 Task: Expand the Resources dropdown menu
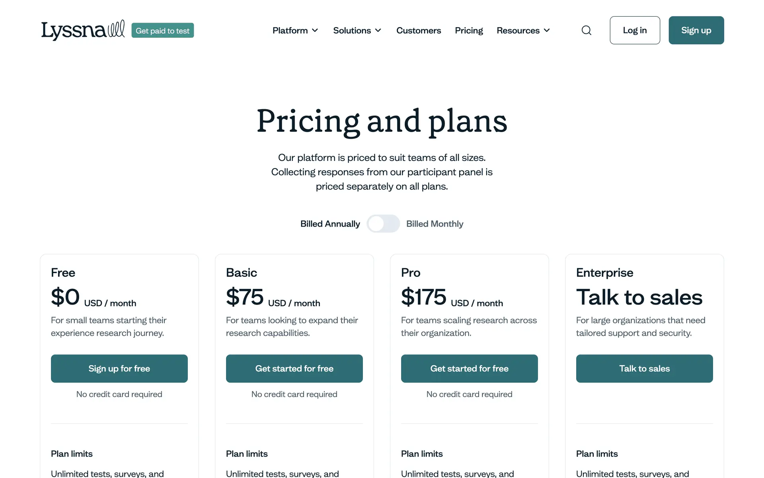[523, 30]
